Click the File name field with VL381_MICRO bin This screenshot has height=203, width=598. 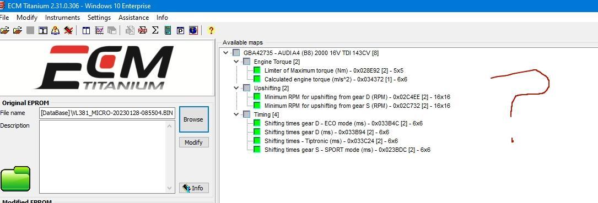pyautogui.click(x=107, y=113)
